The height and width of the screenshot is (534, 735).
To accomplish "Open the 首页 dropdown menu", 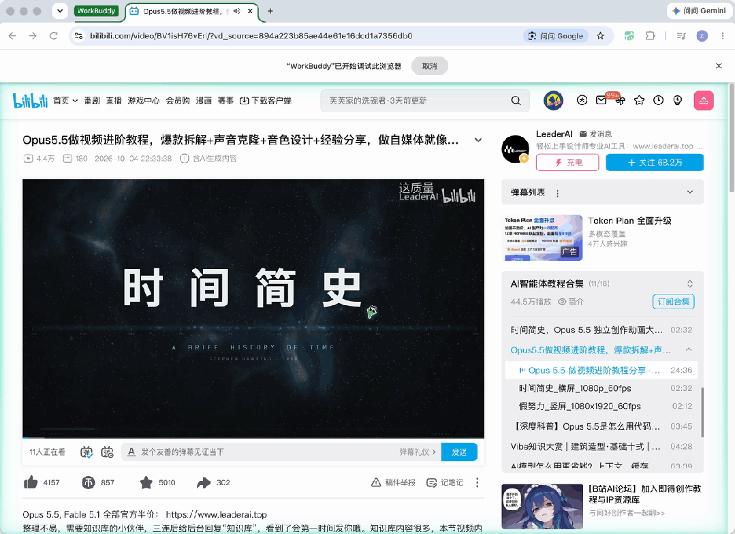I will click(x=65, y=100).
